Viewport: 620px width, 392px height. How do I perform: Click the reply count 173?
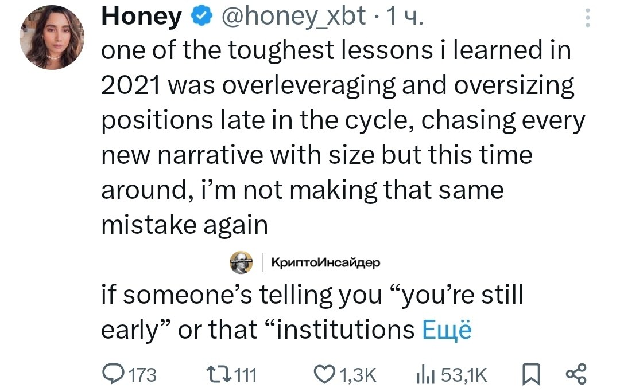[143, 375]
